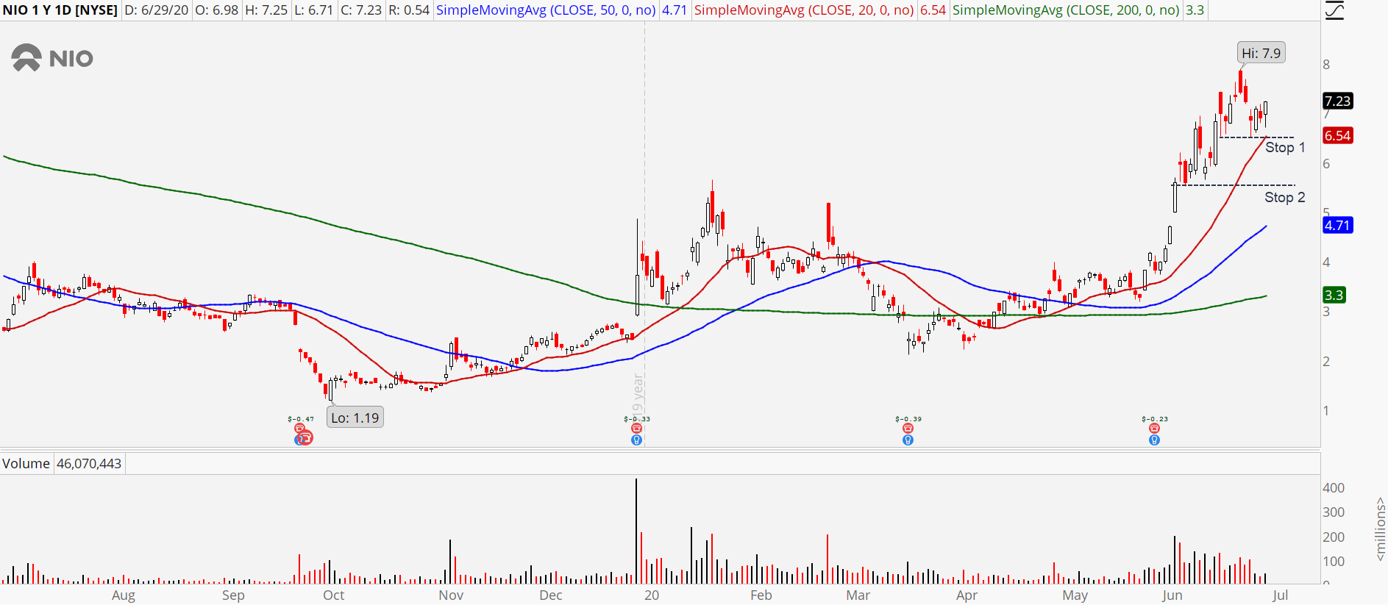Click the D: 6/29/20 date readout

click(x=157, y=10)
